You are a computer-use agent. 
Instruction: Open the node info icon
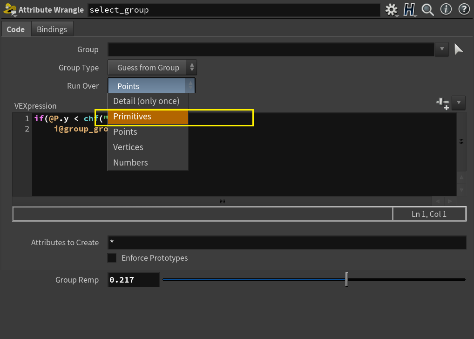pos(446,9)
